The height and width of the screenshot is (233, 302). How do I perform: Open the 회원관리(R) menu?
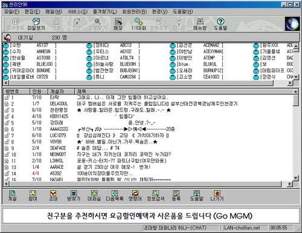pyautogui.click(x=135, y=11)
